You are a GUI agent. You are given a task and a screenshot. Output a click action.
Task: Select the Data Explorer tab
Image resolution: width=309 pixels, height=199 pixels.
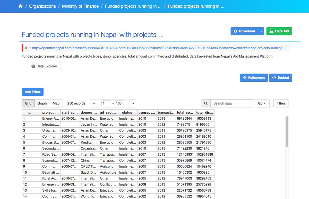click(x=44, y=66)
